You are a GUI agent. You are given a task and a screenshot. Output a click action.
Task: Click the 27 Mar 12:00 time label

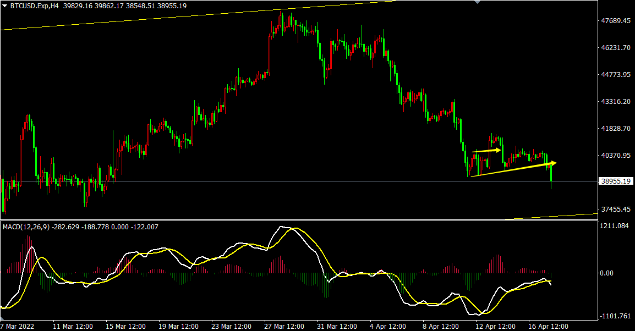283,326
